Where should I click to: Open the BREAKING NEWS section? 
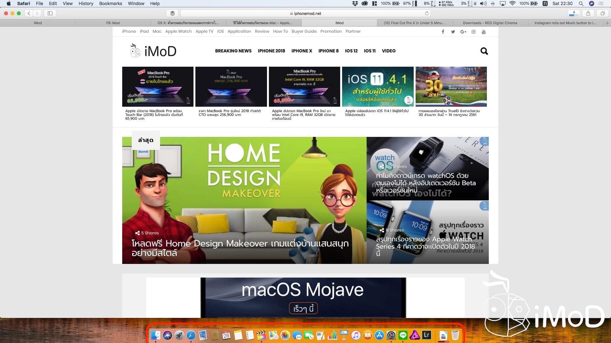(x=233, y=51)
